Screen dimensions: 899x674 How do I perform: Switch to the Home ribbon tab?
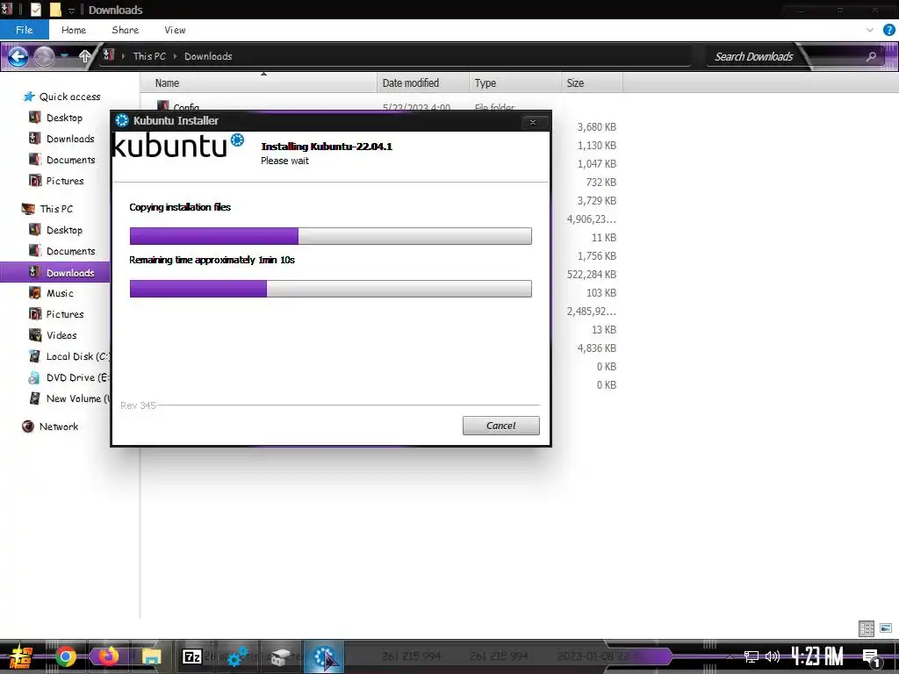(x=74, y=30)
